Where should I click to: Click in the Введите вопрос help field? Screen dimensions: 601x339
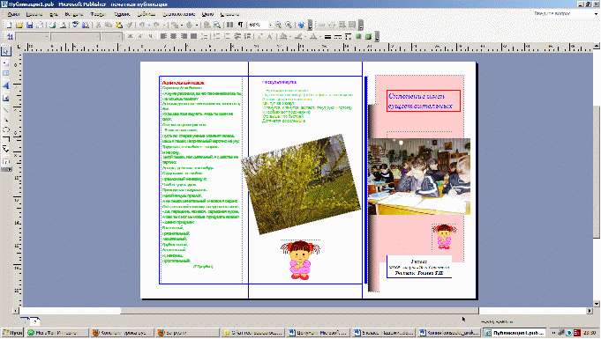563,14
